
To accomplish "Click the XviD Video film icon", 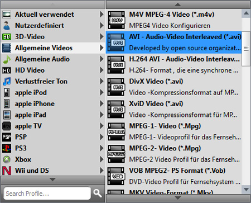I will [117, 109].
